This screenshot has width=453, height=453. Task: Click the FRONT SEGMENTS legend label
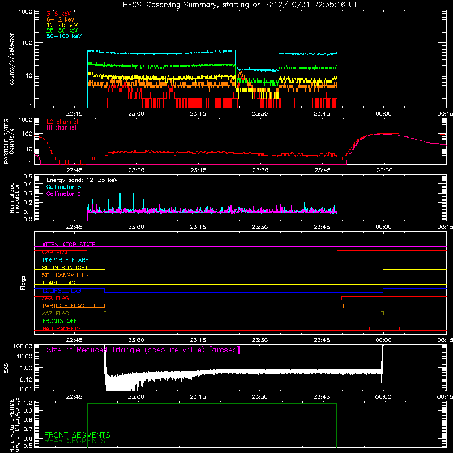(77, 435)
